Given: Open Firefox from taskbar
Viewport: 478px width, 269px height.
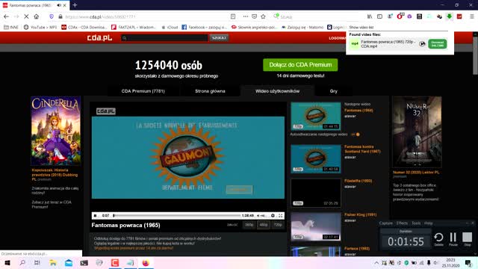Looking at the screenshot, I should pyautogui.click(x=146, y=262).
